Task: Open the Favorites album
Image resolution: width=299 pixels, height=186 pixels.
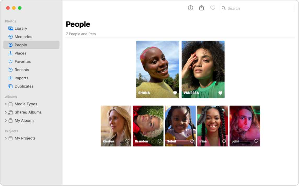Action: click(x=23, y=61)
